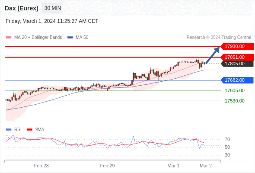This screenshot has height=173, width=255.
Task: Click the Dax (Eurex) chart title
Action: coord(22,8)
